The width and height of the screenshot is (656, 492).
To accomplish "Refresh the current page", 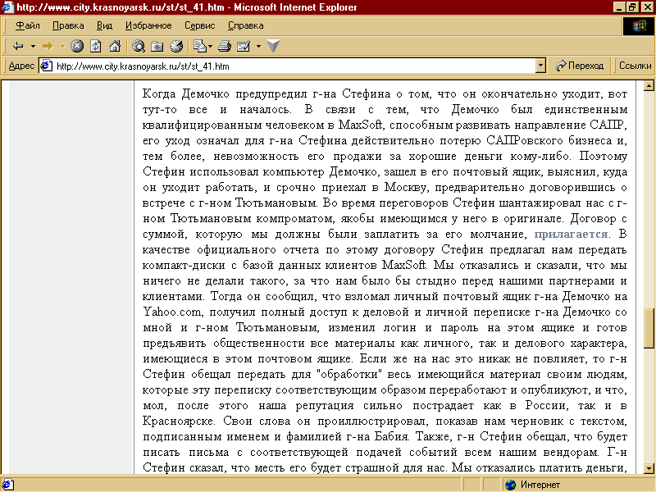I will pos(96,46).
